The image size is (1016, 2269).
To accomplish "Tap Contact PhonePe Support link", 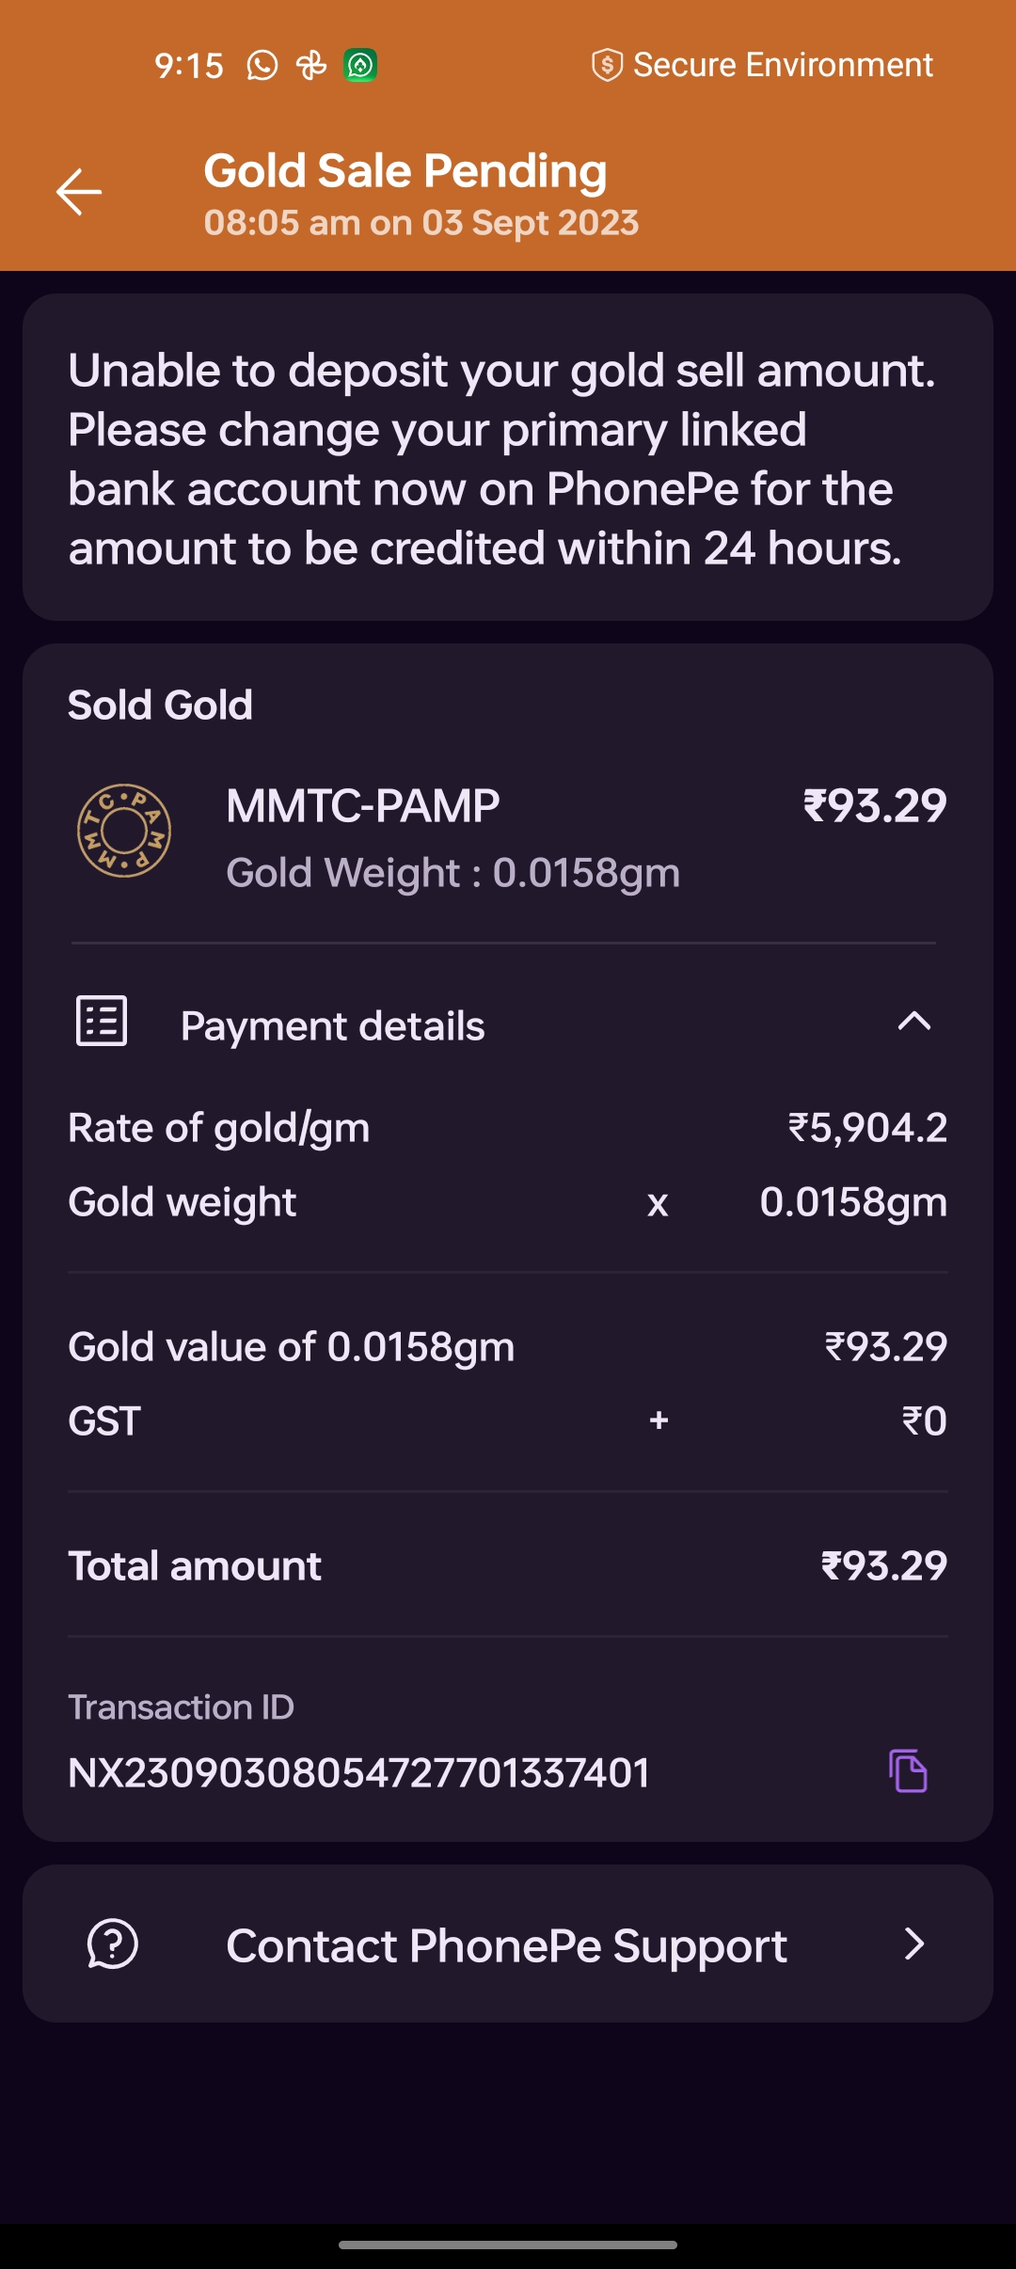I will pos(506,1945).
